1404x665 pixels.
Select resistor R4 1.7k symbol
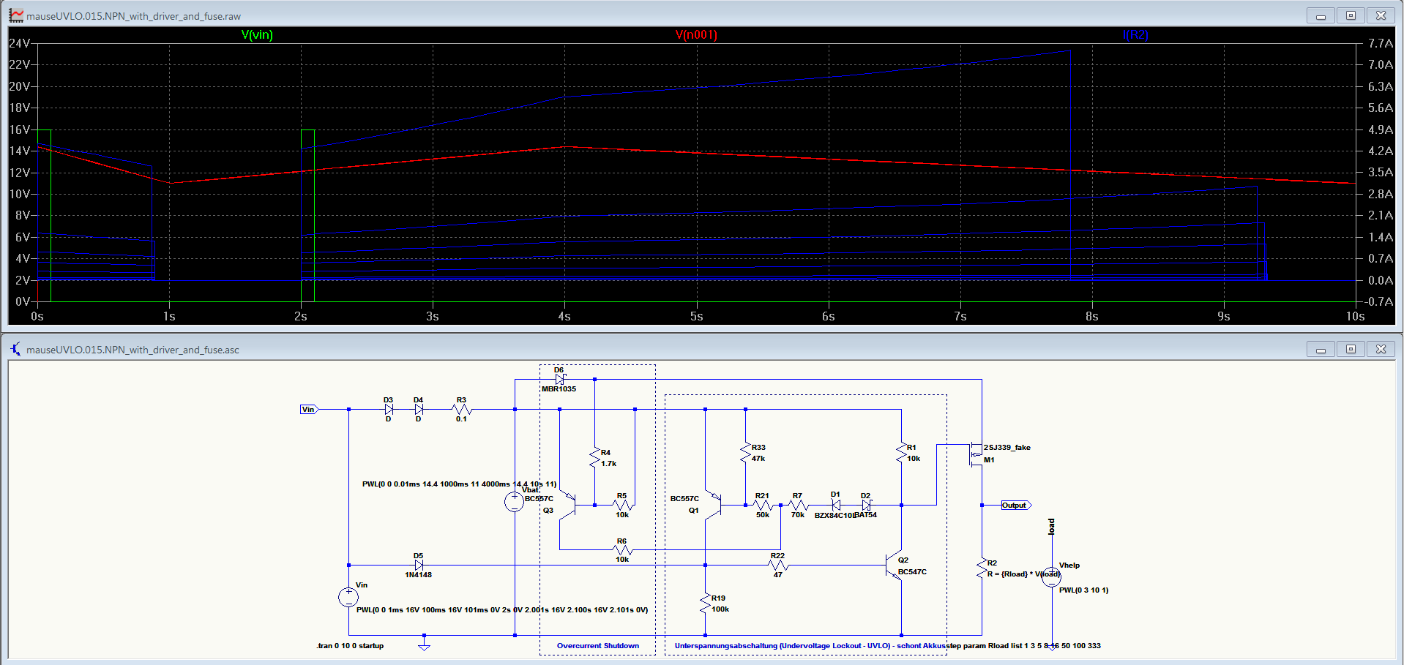[x=595, y=458]
